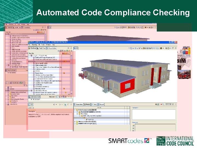
Task: Switch to the Report tab below 3D view
Action: tap(101, 104)
